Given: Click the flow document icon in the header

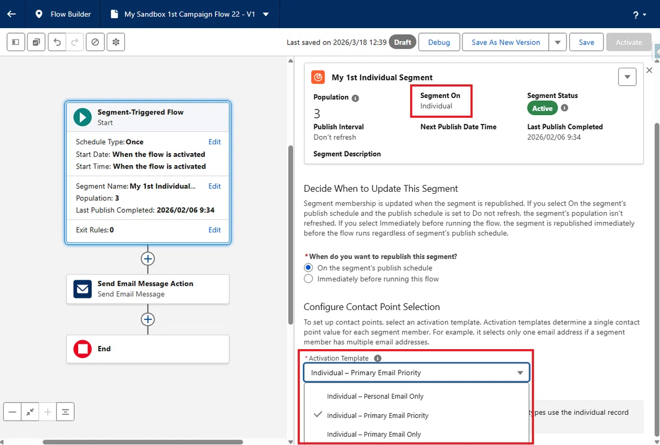Looking at the screenshot, I should tap(114, 14).
